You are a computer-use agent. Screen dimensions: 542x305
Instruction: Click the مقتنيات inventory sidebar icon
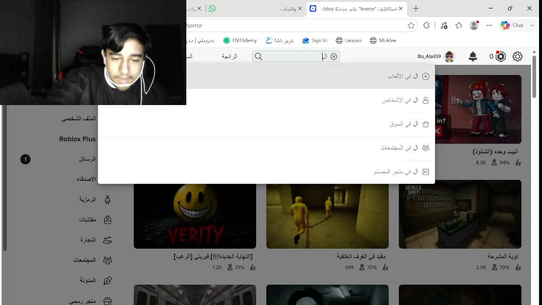[x=108, y=219]
